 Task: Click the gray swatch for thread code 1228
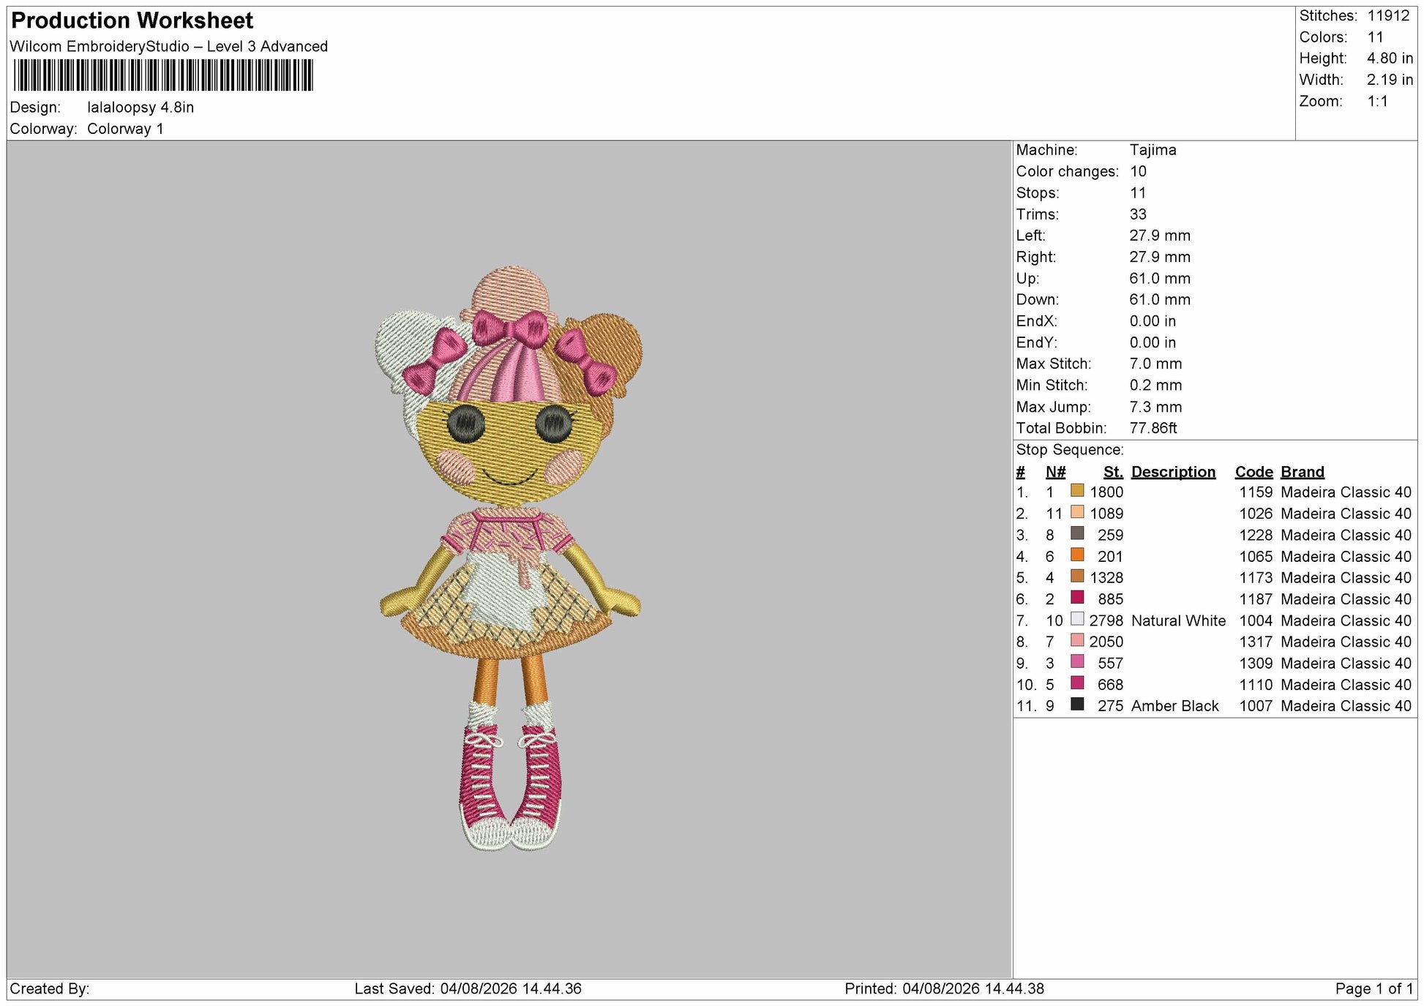(x=1076, y=533)
